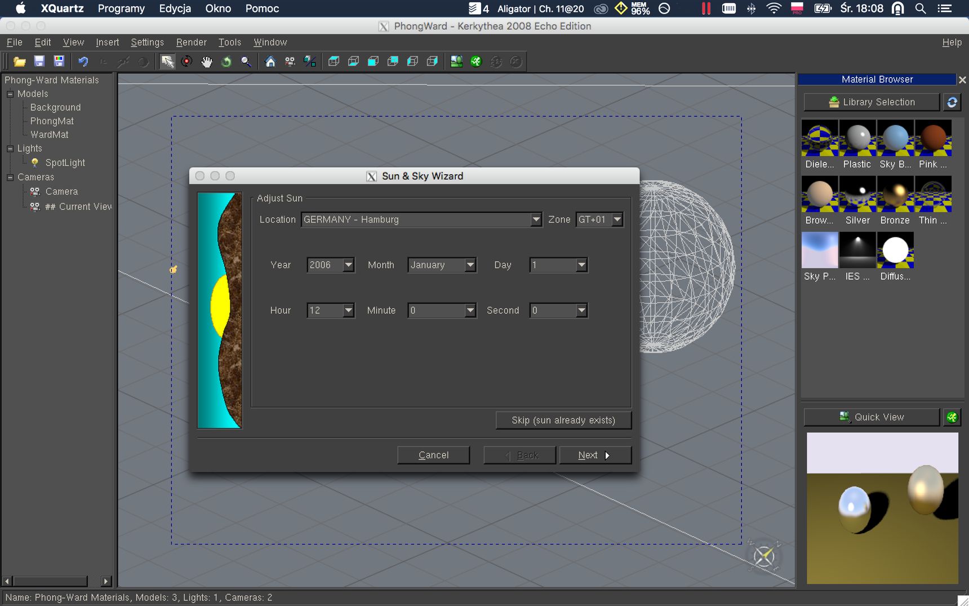969x606 pixels.
Task: Select SpotLight in the Lights tree
Action: [65, 163]
